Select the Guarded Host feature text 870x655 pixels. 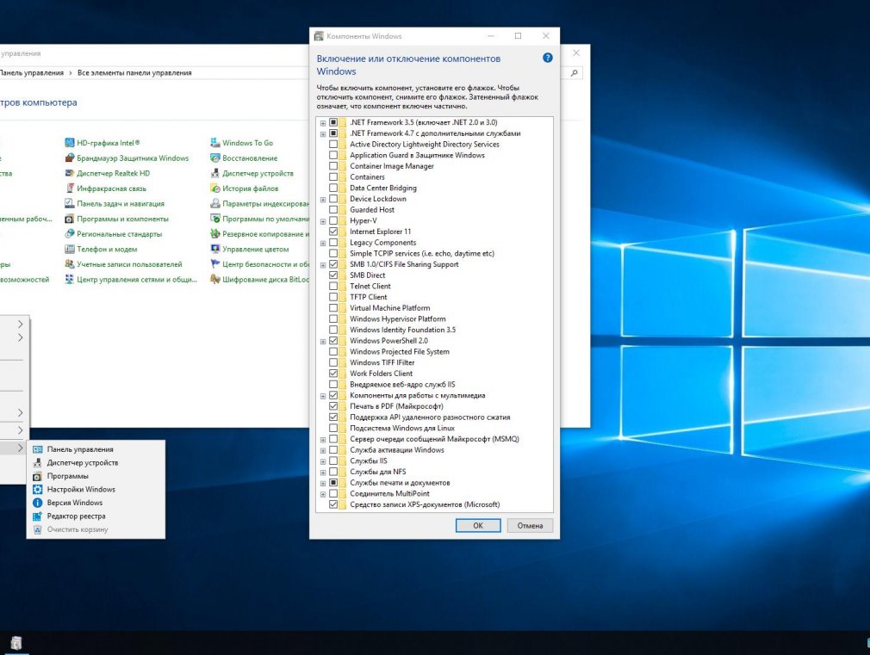pos(372,210)
